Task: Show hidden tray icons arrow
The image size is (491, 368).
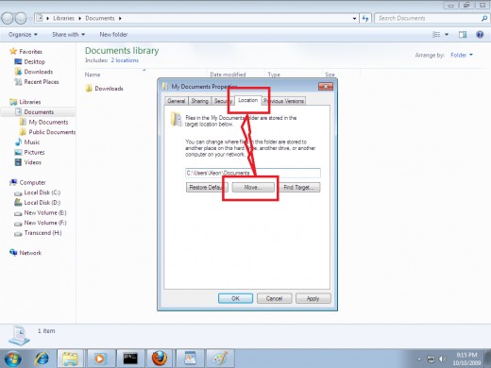Action: tap(419, 359)
